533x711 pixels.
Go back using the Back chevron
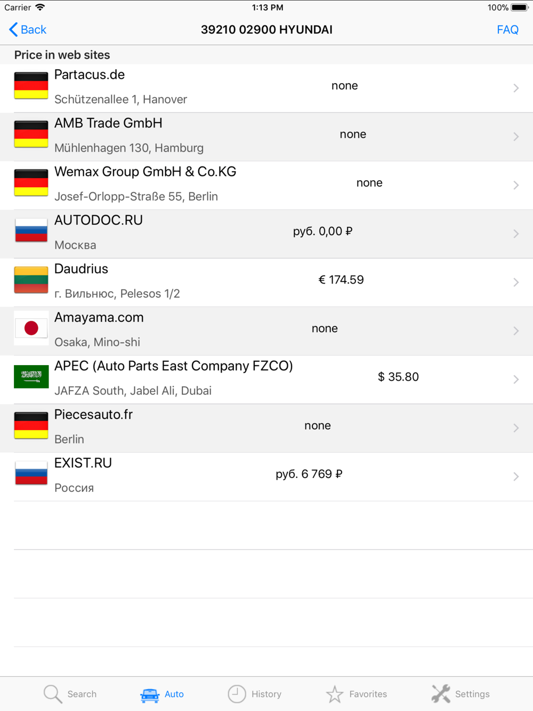coord(28,30)
